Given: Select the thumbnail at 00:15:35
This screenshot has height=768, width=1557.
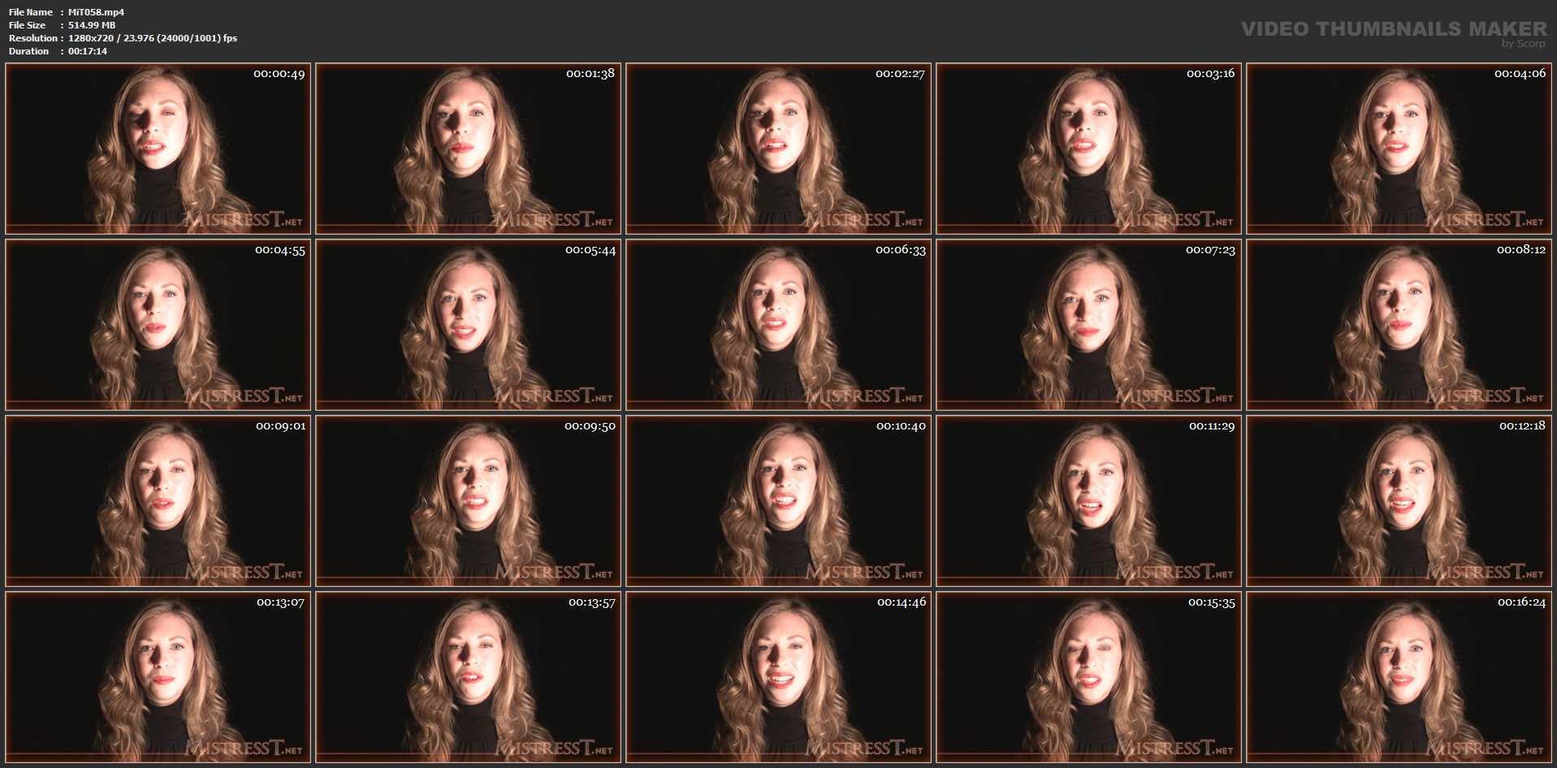Looking at the screenshot, I should tap(1089, 677).
